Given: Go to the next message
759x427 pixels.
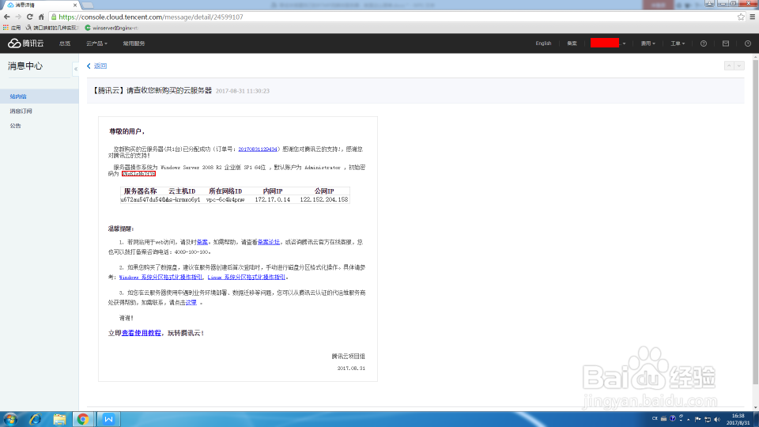Looking at the screenshot, I should pyautogui.click(x=739, y=66).
